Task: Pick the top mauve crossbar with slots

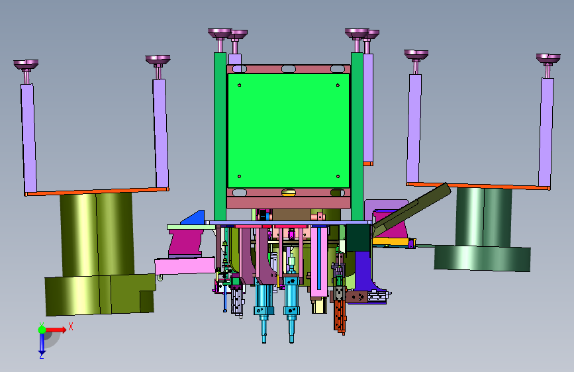Action: click(x=289, y=69)
